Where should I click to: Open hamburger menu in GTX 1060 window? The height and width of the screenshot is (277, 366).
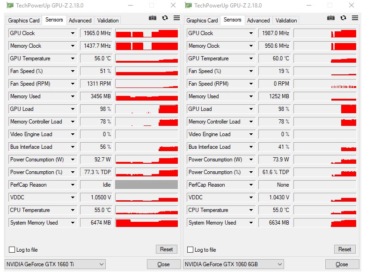click(x=355, y=18)
